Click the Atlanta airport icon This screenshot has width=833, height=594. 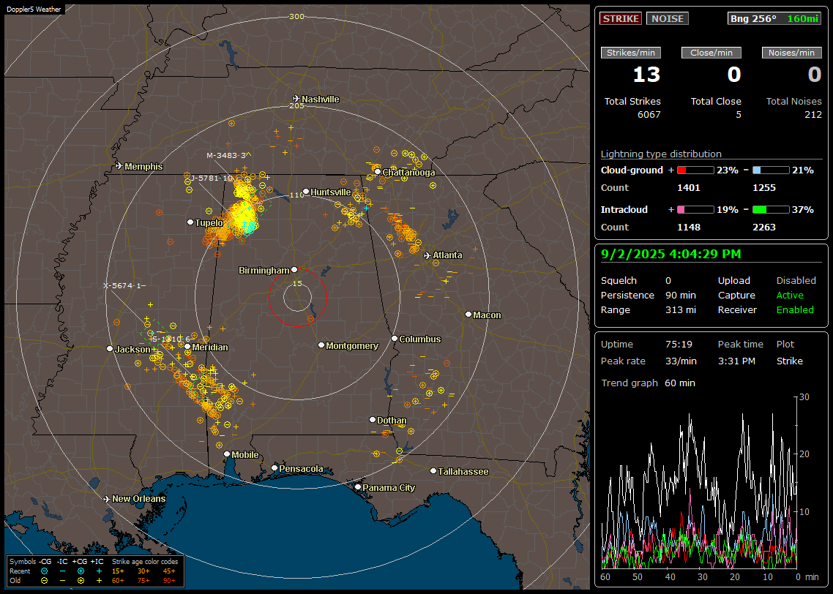coord(427,255)
